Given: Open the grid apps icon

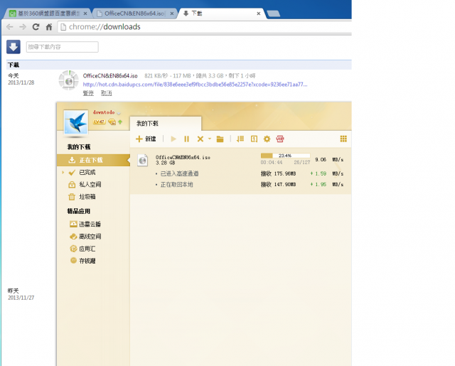Looking at the screenshot, I should 343,139.
